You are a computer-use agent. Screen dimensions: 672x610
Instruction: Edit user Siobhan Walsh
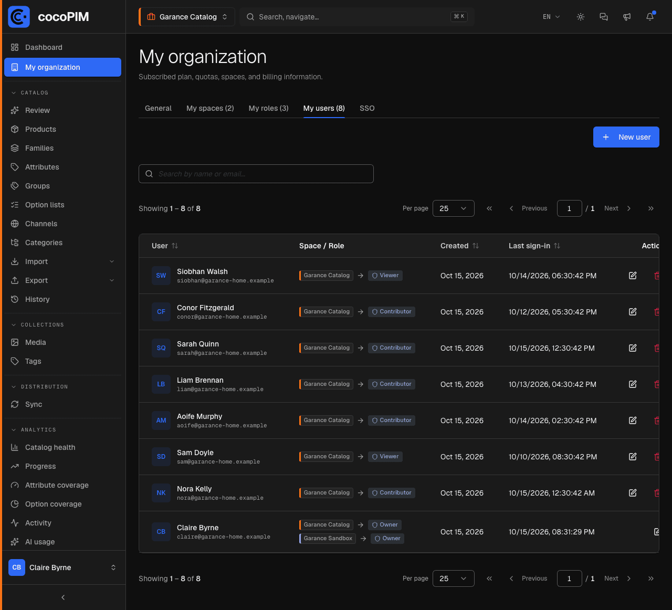click(633, 276)
